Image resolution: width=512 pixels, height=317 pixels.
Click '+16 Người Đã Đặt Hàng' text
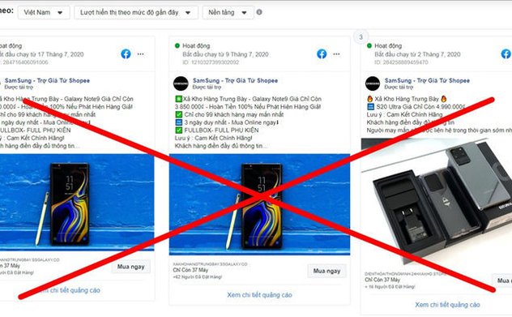[390, 287]
